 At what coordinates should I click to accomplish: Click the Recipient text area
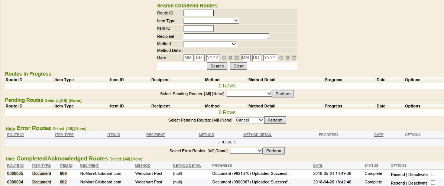pos(226,36)
